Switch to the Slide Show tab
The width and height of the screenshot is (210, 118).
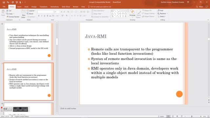[x=66, y=7]
